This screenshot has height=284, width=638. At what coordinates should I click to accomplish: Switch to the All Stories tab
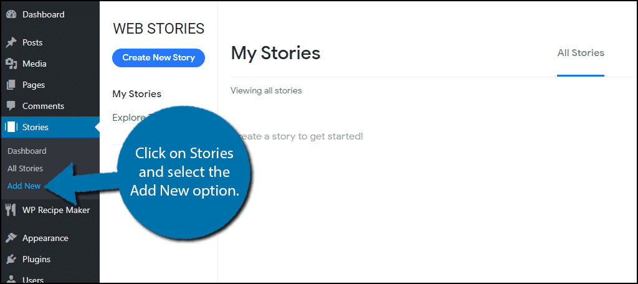click(581, 53)
